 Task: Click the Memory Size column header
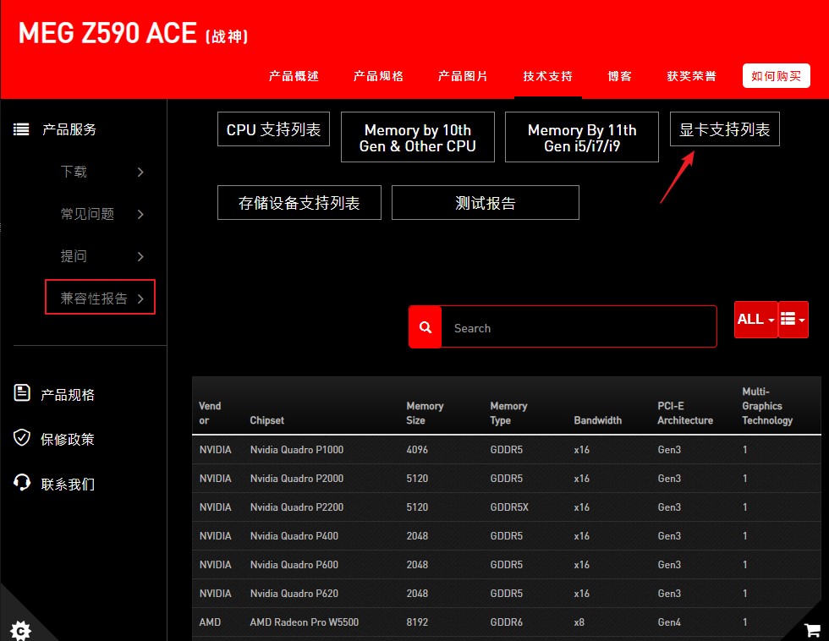[425, 413]
